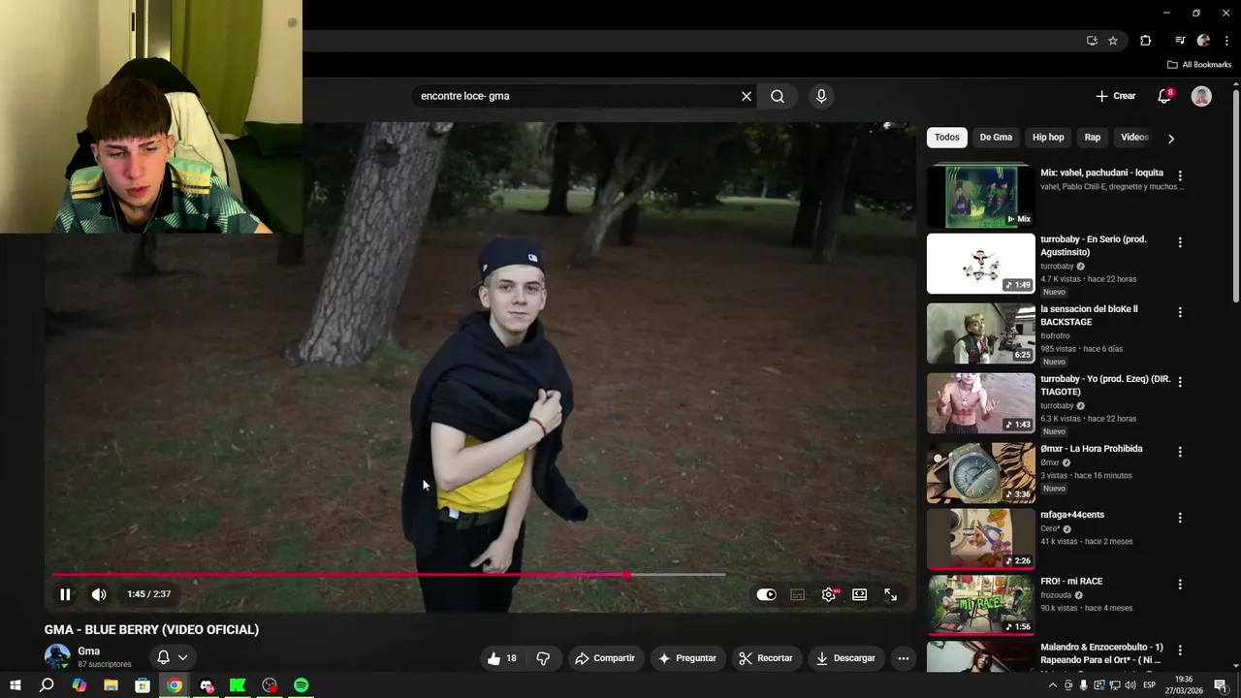Screen dimensions: 1241x698
Task: Open the Kick app on taskbar
Action: coord(238,685)
